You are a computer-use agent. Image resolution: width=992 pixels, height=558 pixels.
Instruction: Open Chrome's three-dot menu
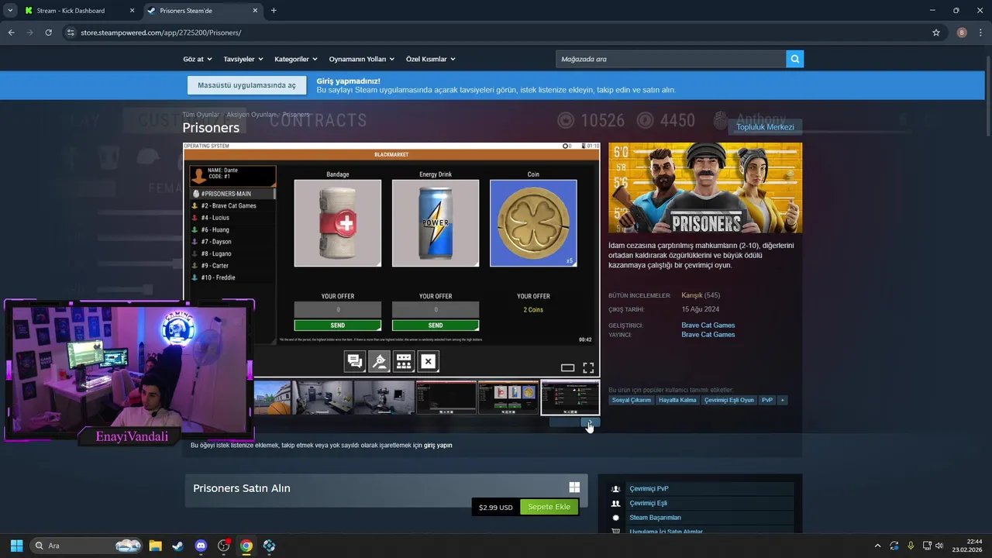click(980, 33)
